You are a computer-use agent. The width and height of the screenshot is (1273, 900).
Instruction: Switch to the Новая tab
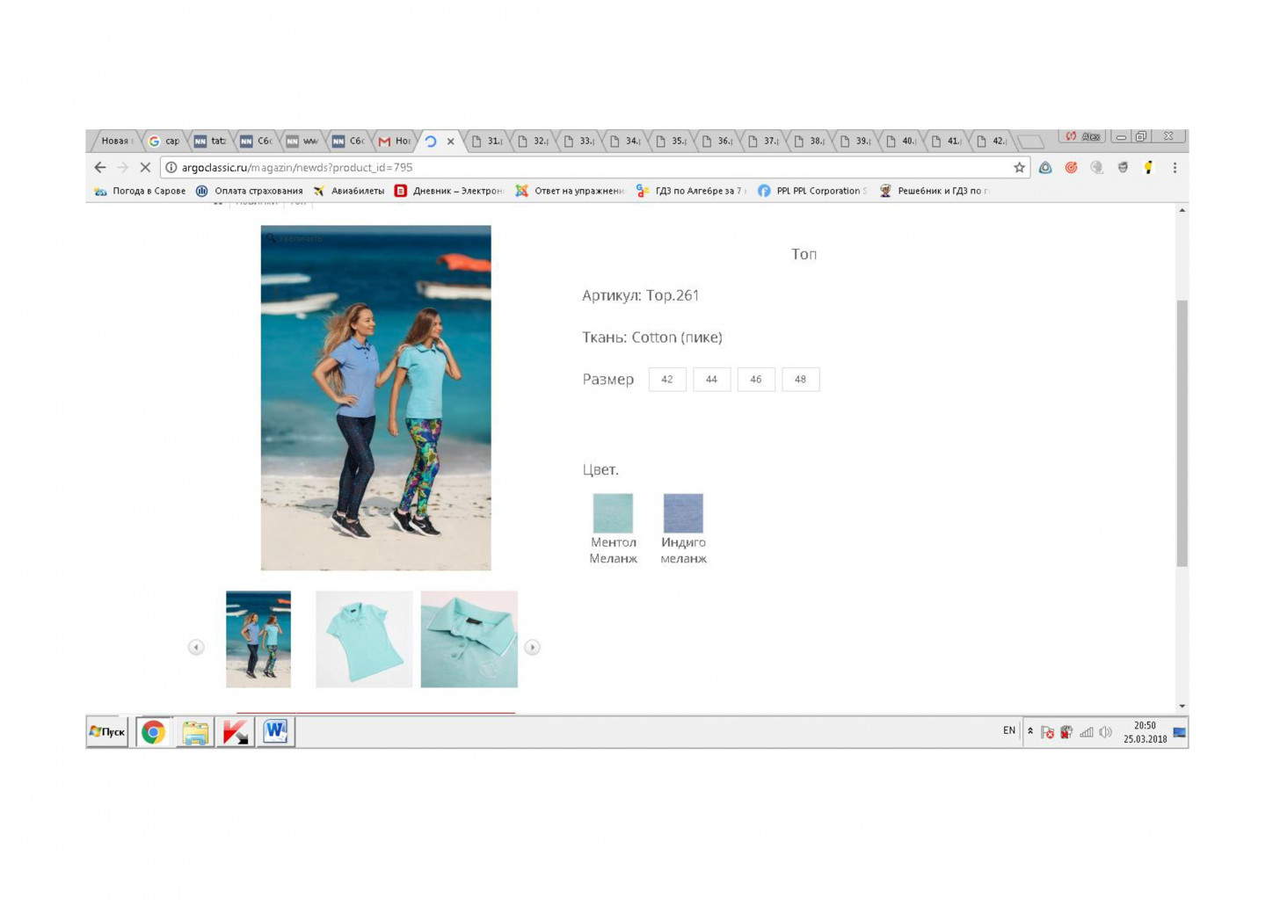coord(115,141)
